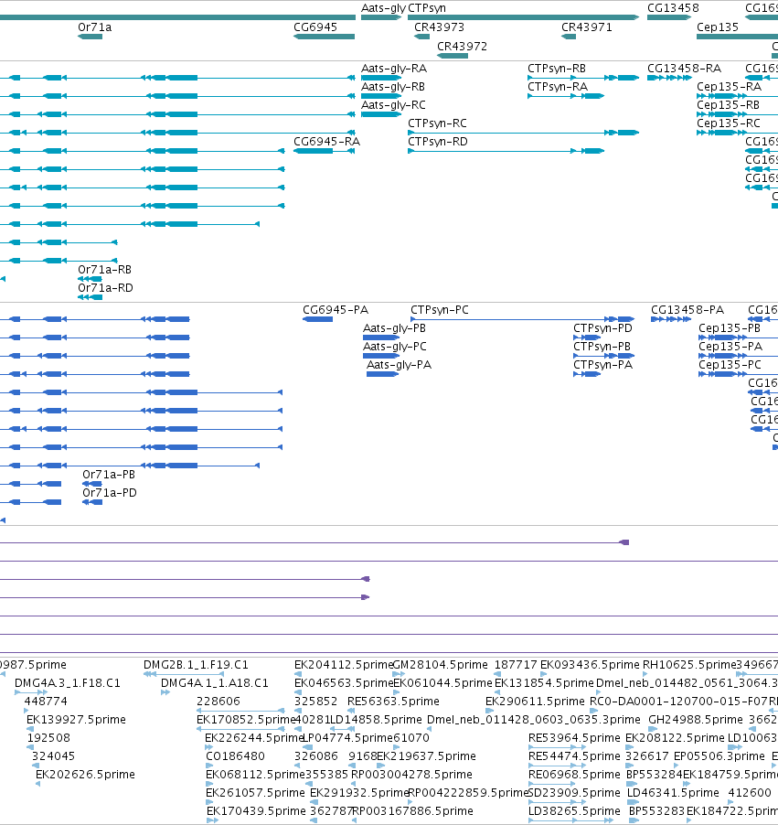Select EST EK046563.5prime
This screenshot has height=825, width=778.
(344, 683)
